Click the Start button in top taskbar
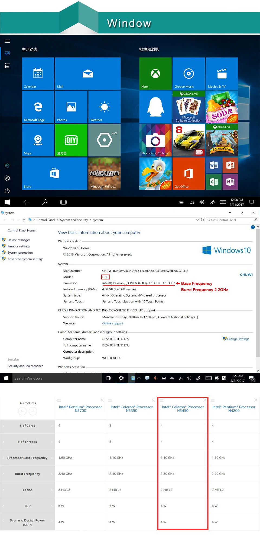The width and height of the screenshot is (260, 535). [7, 202]
